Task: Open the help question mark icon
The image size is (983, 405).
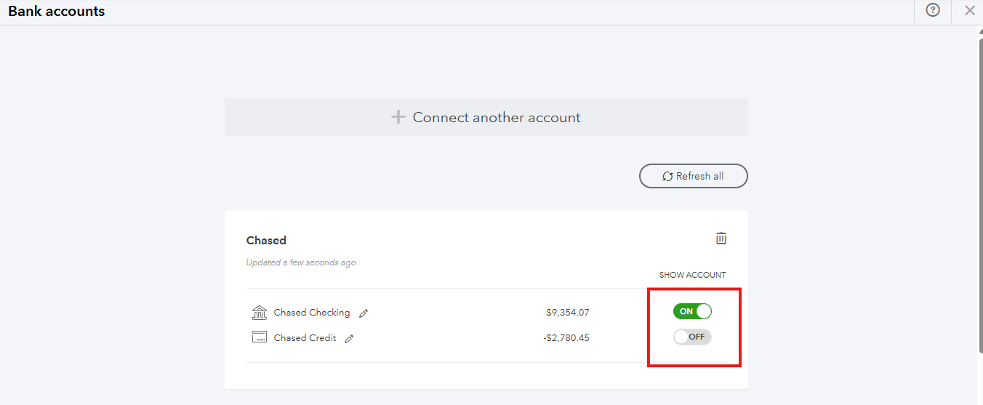Action: pyautogui.click(x=933, y=10)
